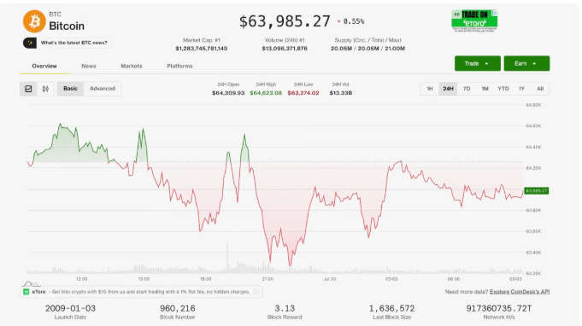582x326 pixels.
Task: Click the sparkle icon beside BTC news
Action: click(x=30, y=43)
